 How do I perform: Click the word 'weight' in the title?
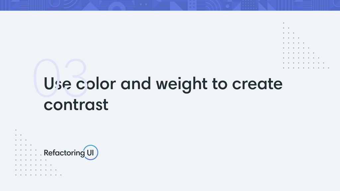[x=182, y=85]
